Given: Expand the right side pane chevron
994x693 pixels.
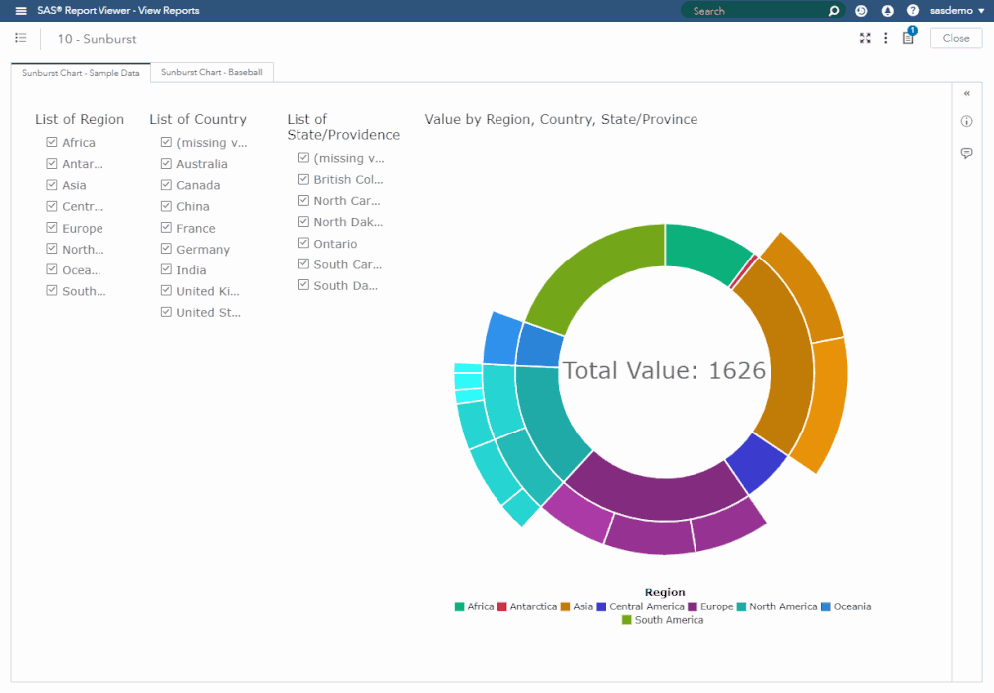Looking at the screenshot, I should [x=966, y=93].
